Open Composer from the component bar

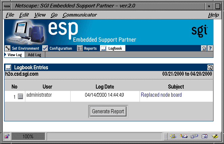pyautogui.click(x=215, y=136)
